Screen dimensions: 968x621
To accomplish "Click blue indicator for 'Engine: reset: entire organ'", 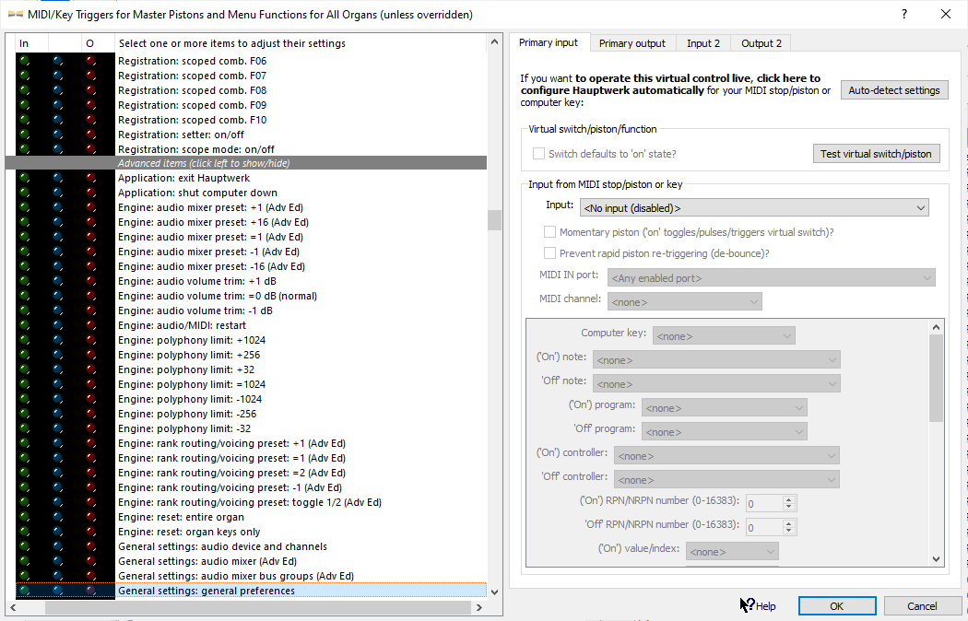I will pos(57,517).
